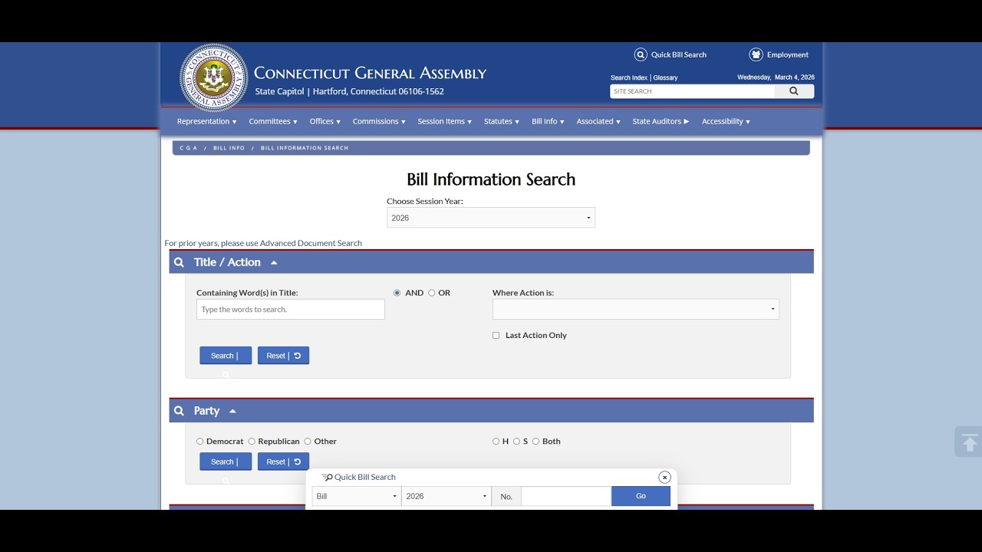982x552 pixels.
Task: Open the Search Index link
Action: click(629, 77)
